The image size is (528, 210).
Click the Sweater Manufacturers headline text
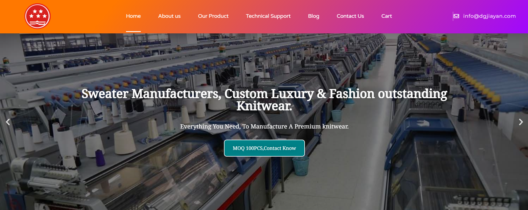point(264,100)
